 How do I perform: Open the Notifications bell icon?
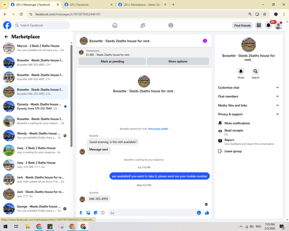[268, 25]
